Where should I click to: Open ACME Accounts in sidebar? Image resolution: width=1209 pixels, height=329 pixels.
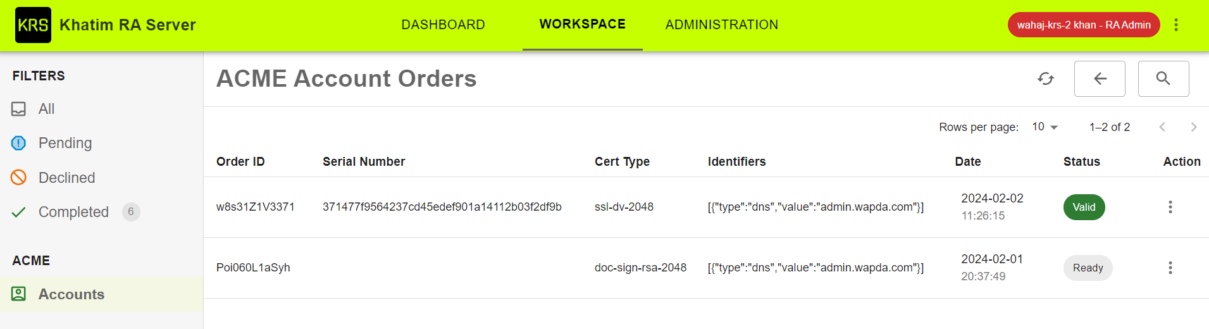click(71, 294)
